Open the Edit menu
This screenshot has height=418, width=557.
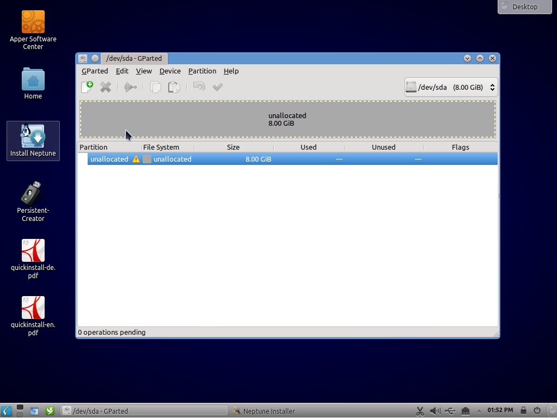point(122,71)
